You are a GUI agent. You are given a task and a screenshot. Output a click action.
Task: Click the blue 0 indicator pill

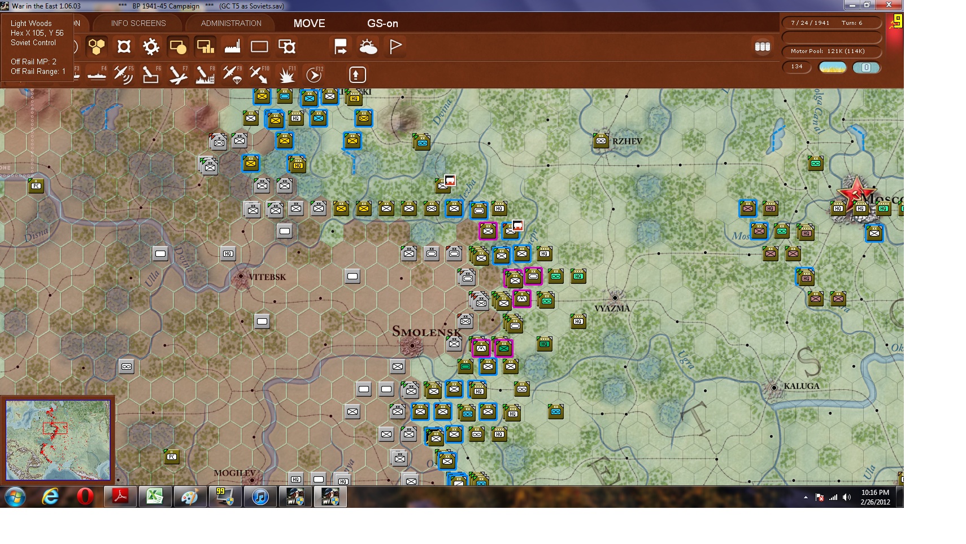coord(867,68)
